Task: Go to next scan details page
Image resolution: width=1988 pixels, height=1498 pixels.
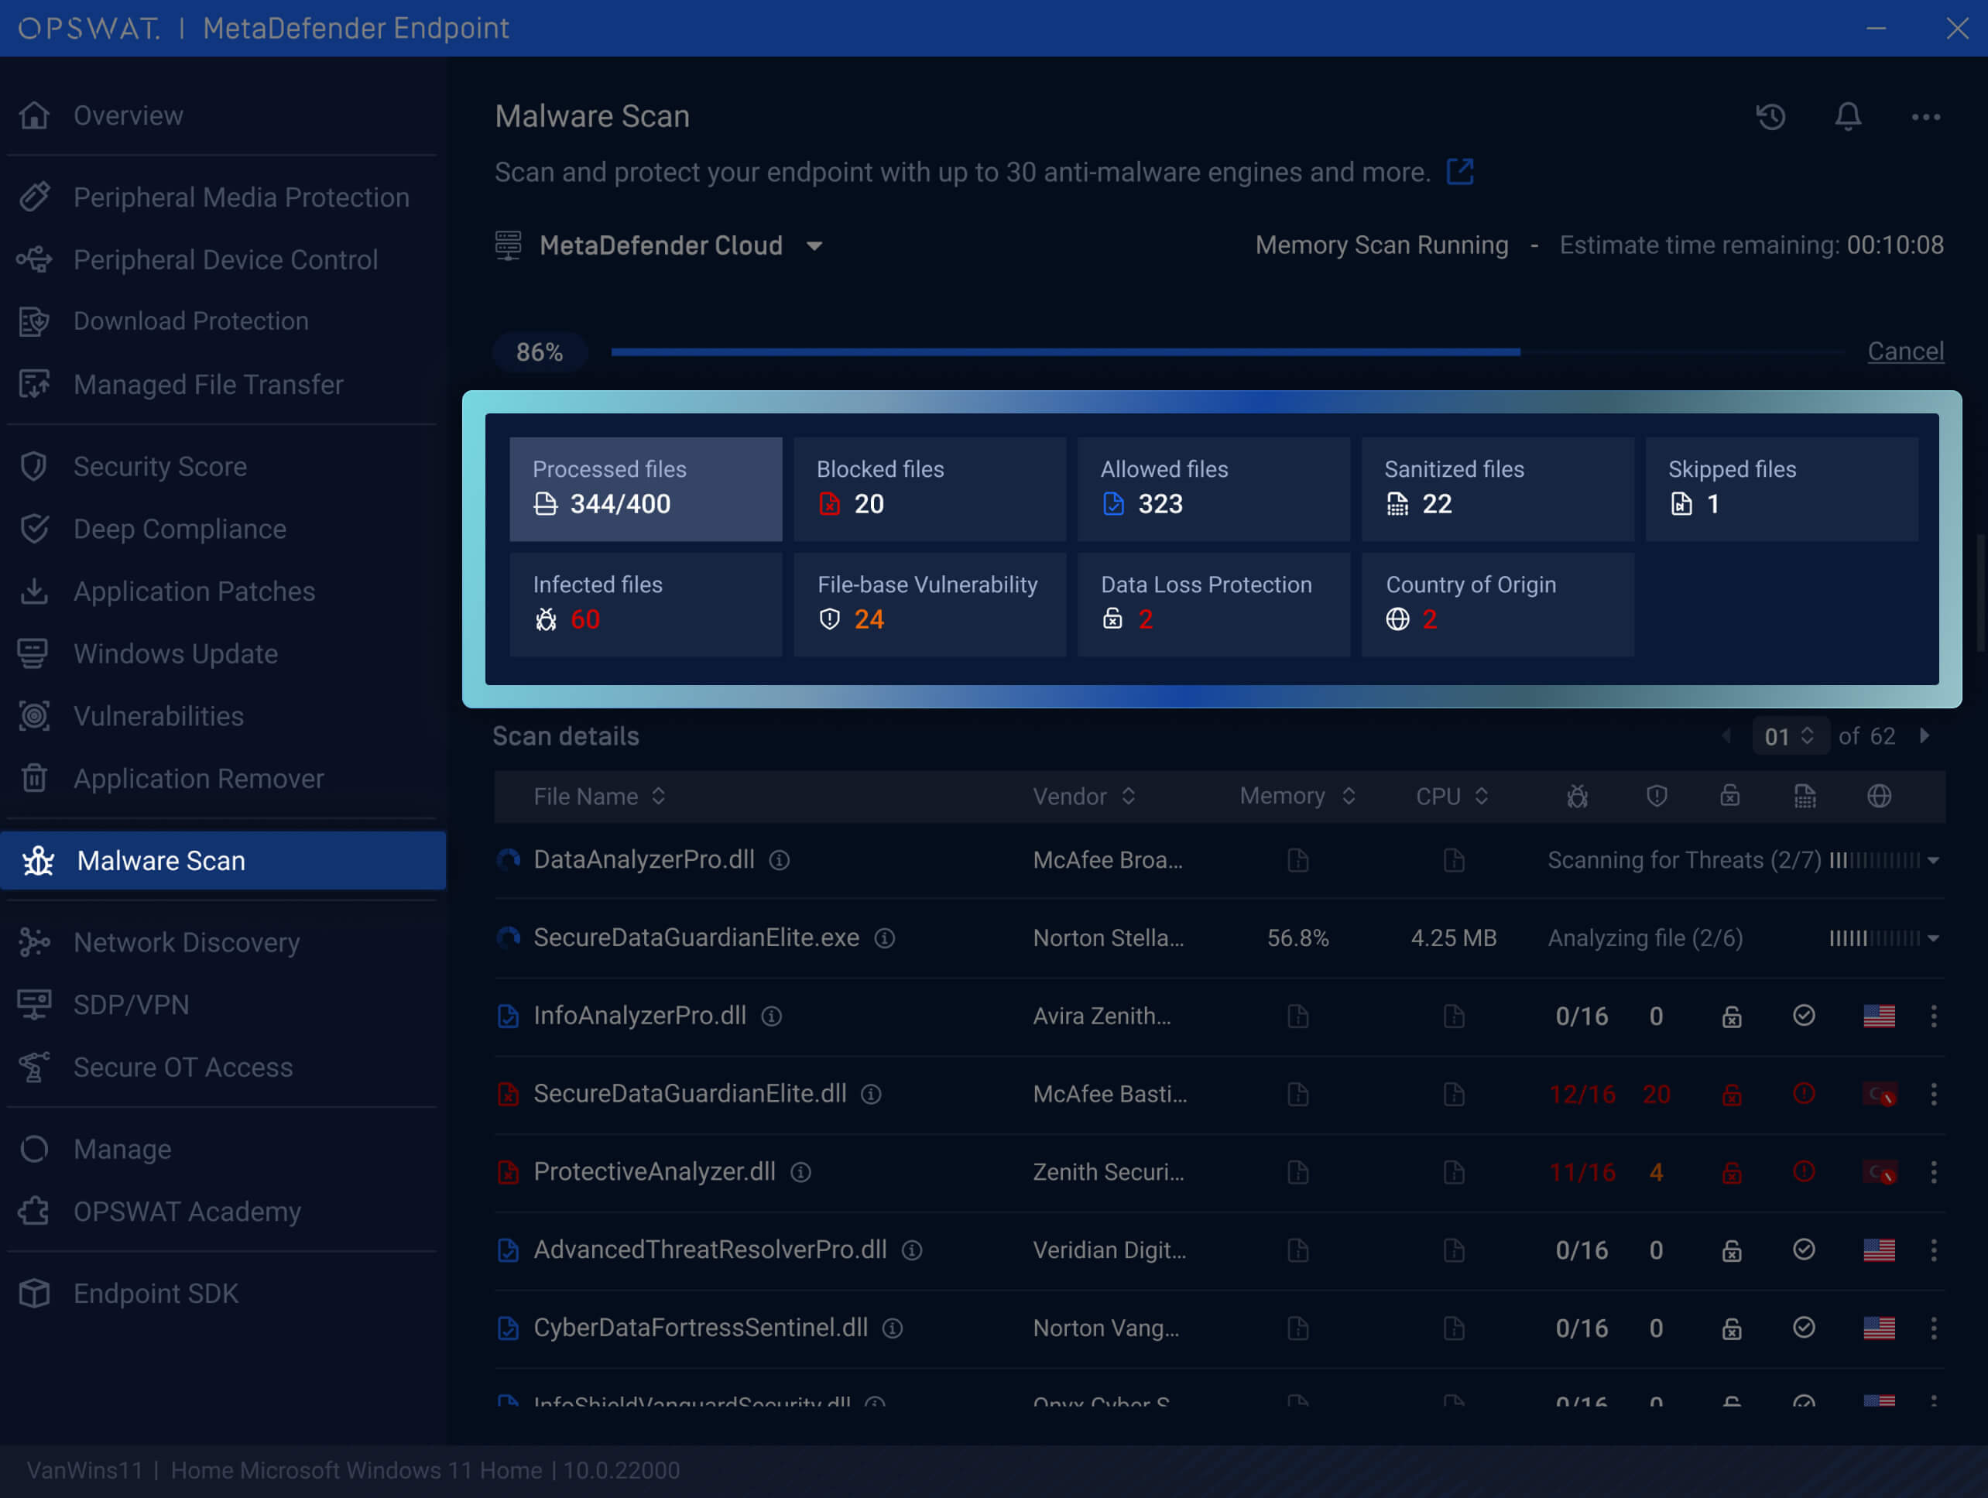Action: point(1925,736)
